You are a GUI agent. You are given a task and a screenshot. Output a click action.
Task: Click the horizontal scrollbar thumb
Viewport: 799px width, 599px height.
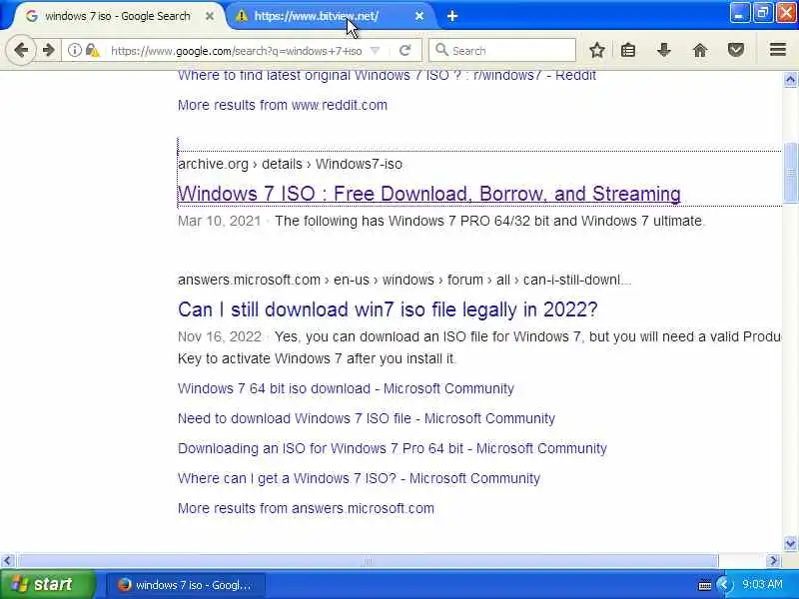[x=368, y=561]
